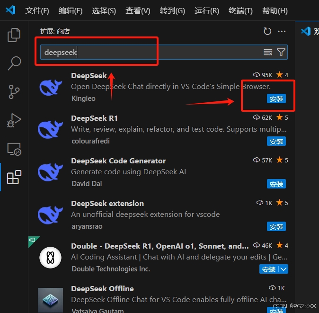Open the 编辑(E) menu

coord(71,10)
